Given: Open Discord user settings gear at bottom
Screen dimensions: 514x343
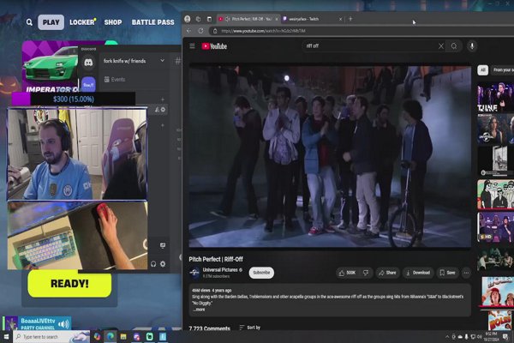Looking at the screenshot, I should (x=163, y=264).
